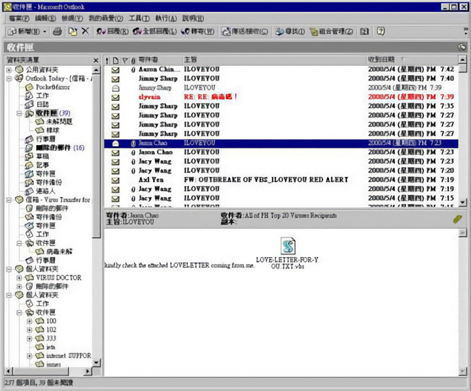Open the dropdown arrow beside New (新增)

44,31
